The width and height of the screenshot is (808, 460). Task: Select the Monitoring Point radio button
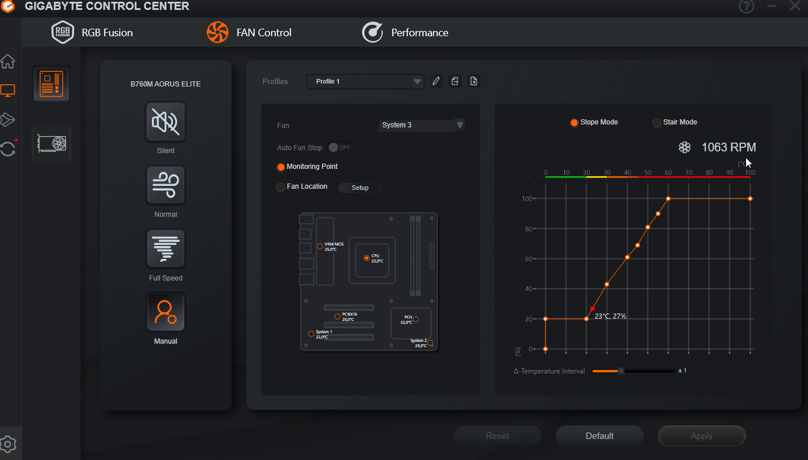281,167
